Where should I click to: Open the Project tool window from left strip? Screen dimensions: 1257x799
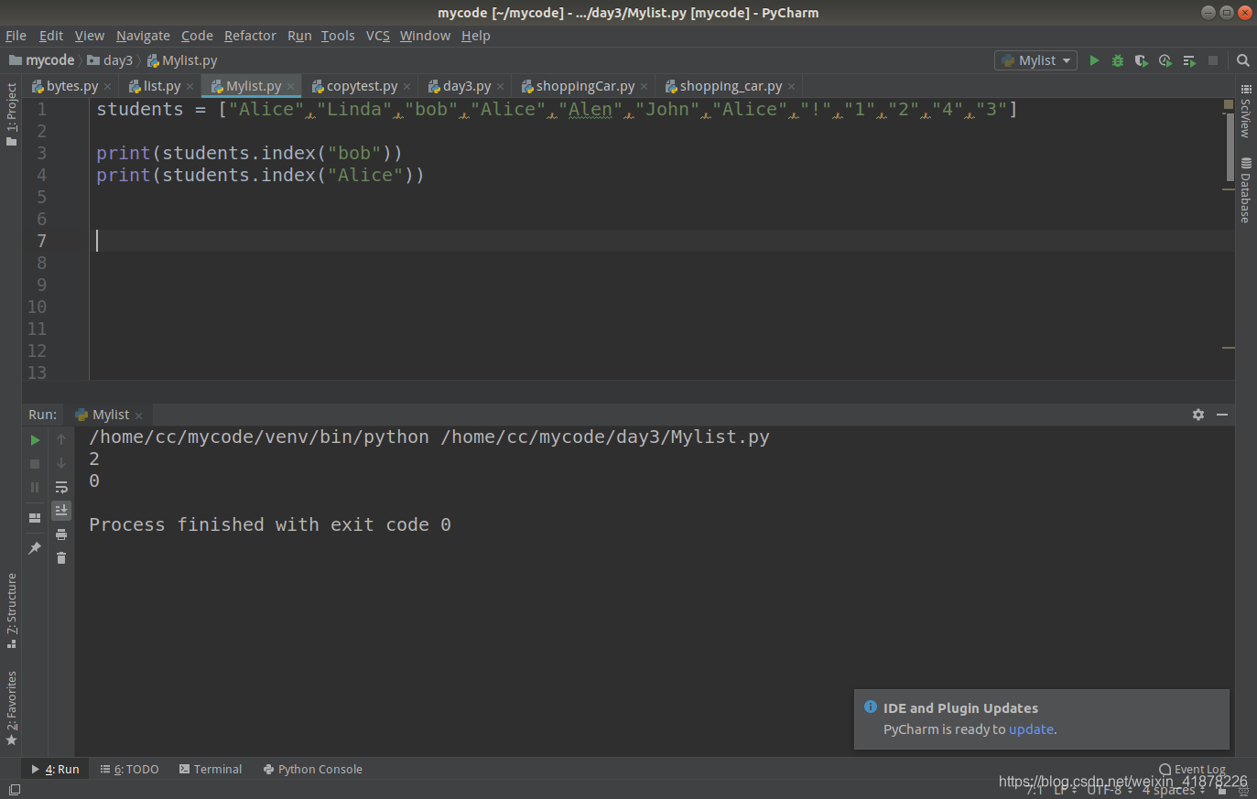point(11,114)
